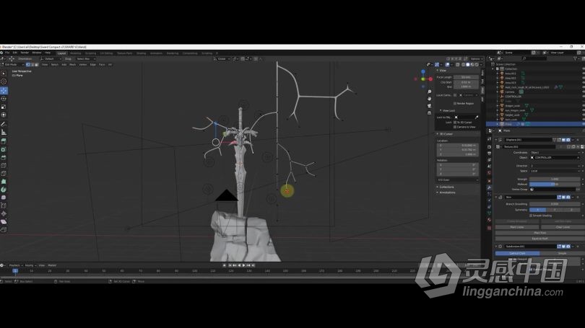Check the Render Region checkbox
Viewport: 585px width, 328px height.
coord(455,103)
